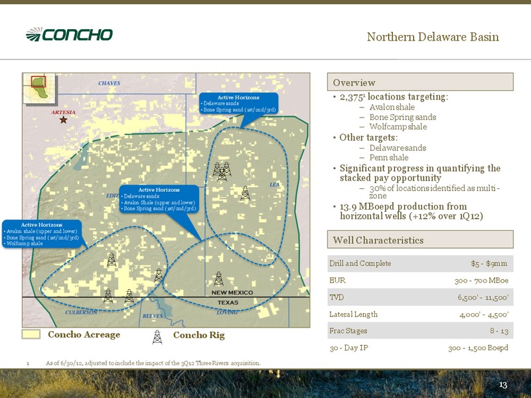Image resolution: width=531 pixels, height=398 pixels.
Task: Click the LOVING county label
Action: click(x=227, y=312)
